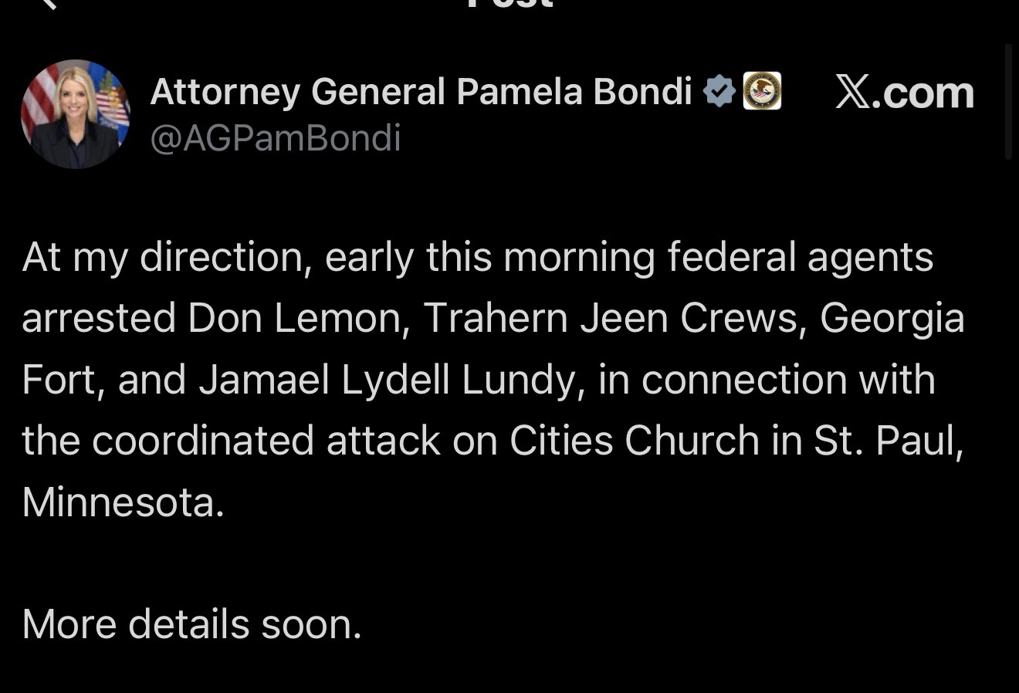Viewport: 1019px width, 693px height.
Task: Click the word 'Minnesota.' in the post
Action: coord(123,502)
